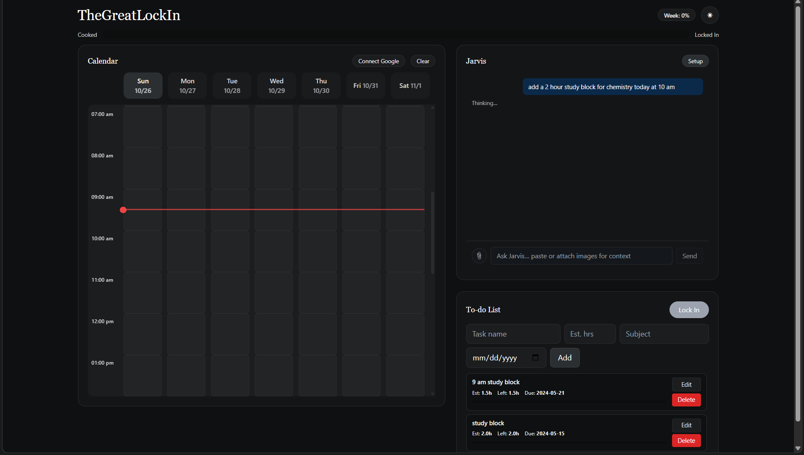Delete the 9 am study block task
Image resolution: width=804 pixels, height=455 pixels.
pyautogui.click(x=686, y=400)
